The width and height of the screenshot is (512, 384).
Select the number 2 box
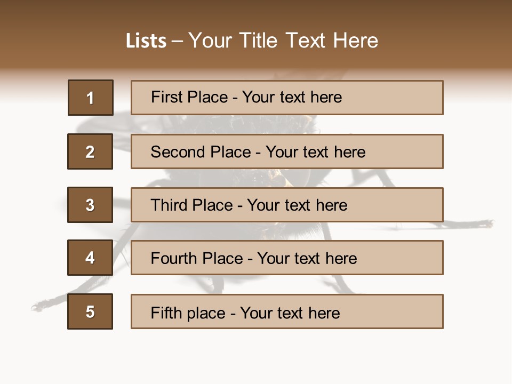(90, 151)
